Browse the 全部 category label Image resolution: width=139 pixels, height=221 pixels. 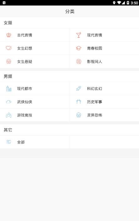(x=21, y=142)
